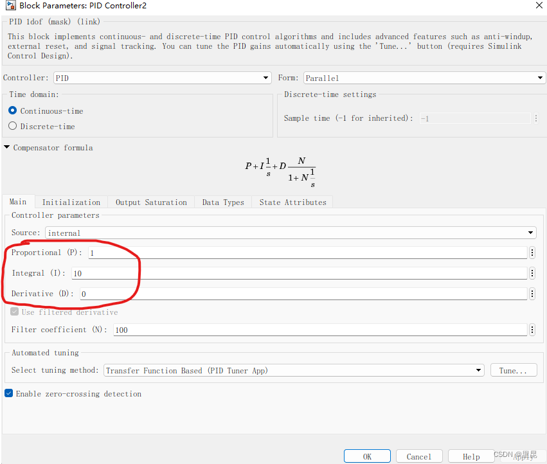Click the Help button
Screen dimensions: 547x464
coord(471,456)
